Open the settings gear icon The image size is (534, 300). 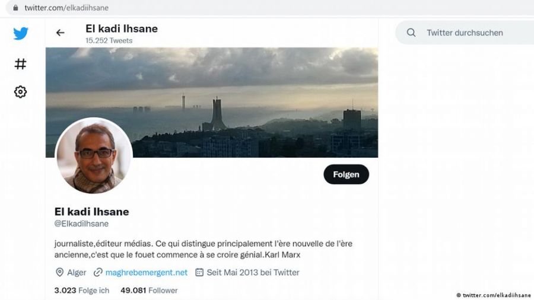pos(21,92)
